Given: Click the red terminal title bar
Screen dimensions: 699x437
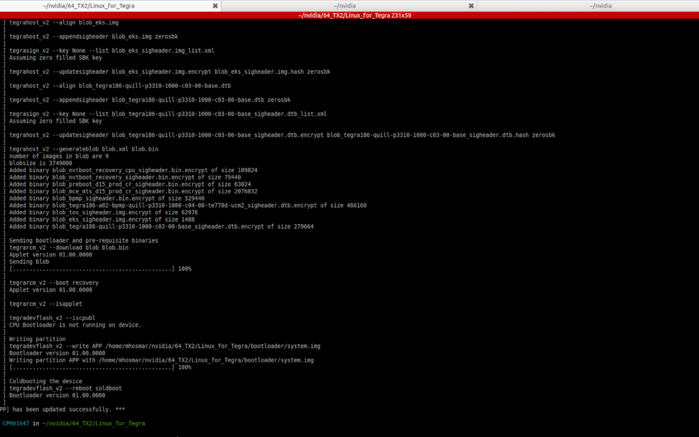Looking at the screenshot, I should click(x=349, y=15).
